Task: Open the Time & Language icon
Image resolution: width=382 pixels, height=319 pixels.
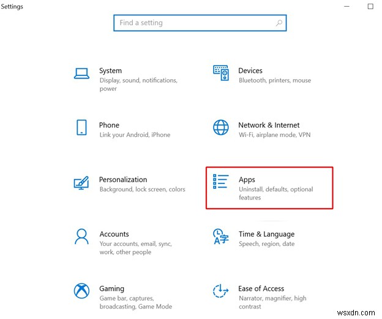Action: tap(221, 237)
